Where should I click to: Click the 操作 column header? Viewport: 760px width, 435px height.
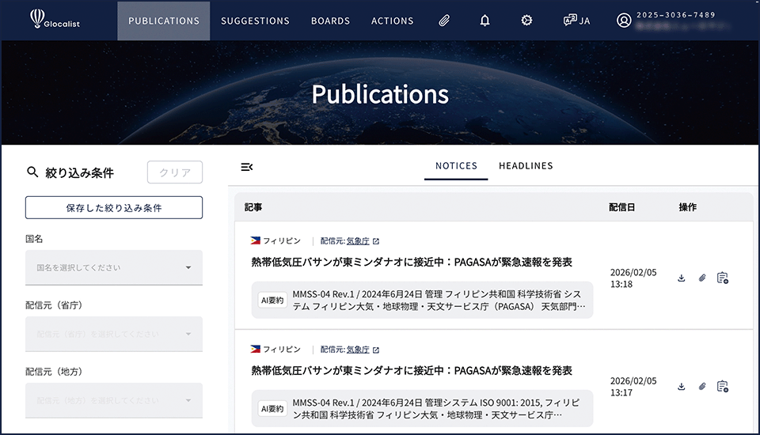pos(687,207)
